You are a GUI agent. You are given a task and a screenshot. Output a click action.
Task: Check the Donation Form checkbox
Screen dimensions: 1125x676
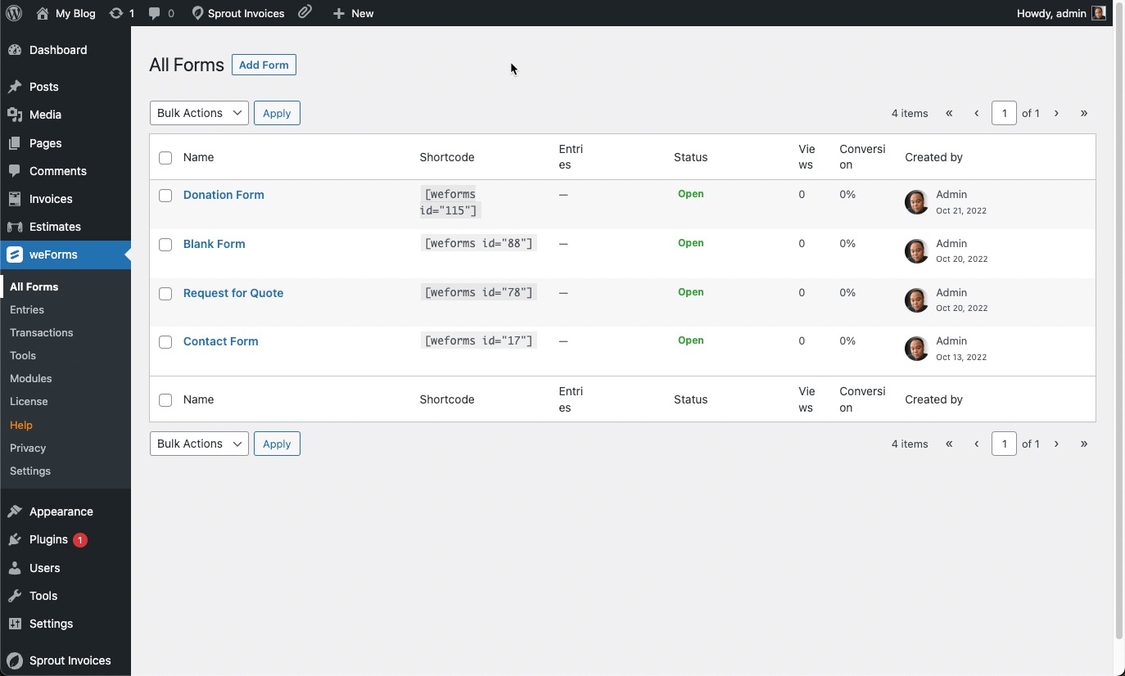pos(165,196)
